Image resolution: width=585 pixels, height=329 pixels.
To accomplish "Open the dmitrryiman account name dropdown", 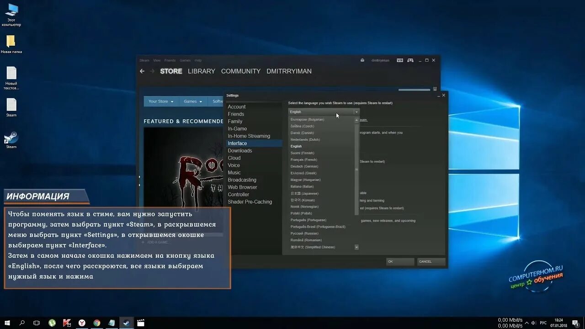I will tap(380, 60).
